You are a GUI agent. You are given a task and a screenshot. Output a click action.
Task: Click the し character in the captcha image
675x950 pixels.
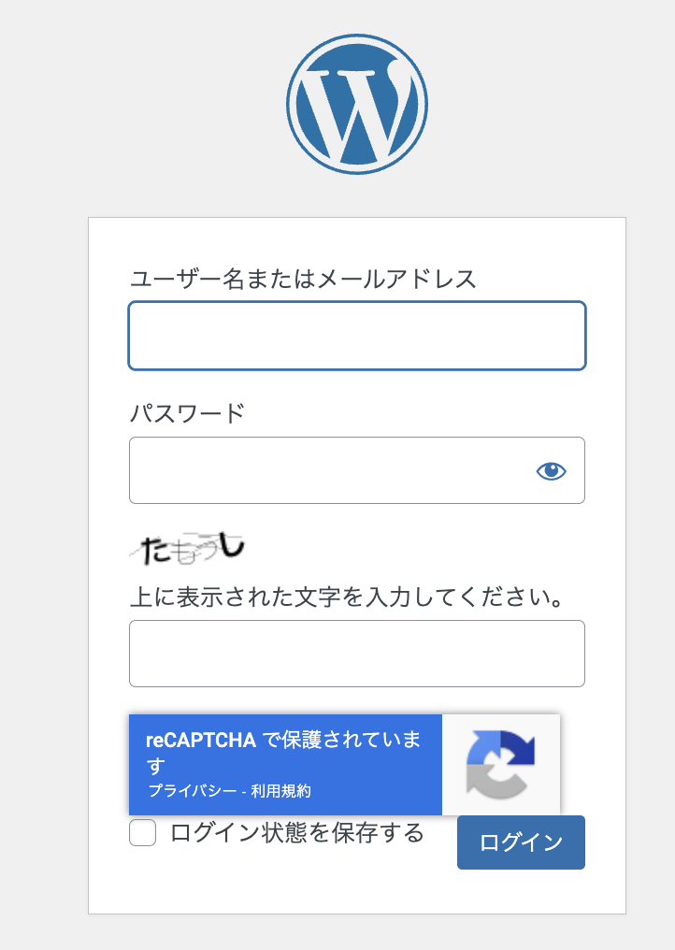click(232, 545)
